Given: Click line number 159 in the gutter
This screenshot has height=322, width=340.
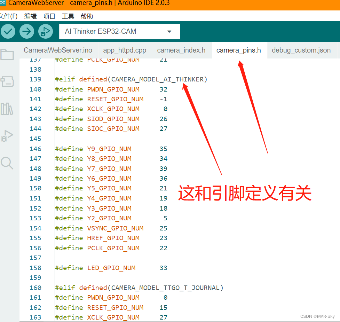Looking at the screenshot, I should [x=35, y=277].
